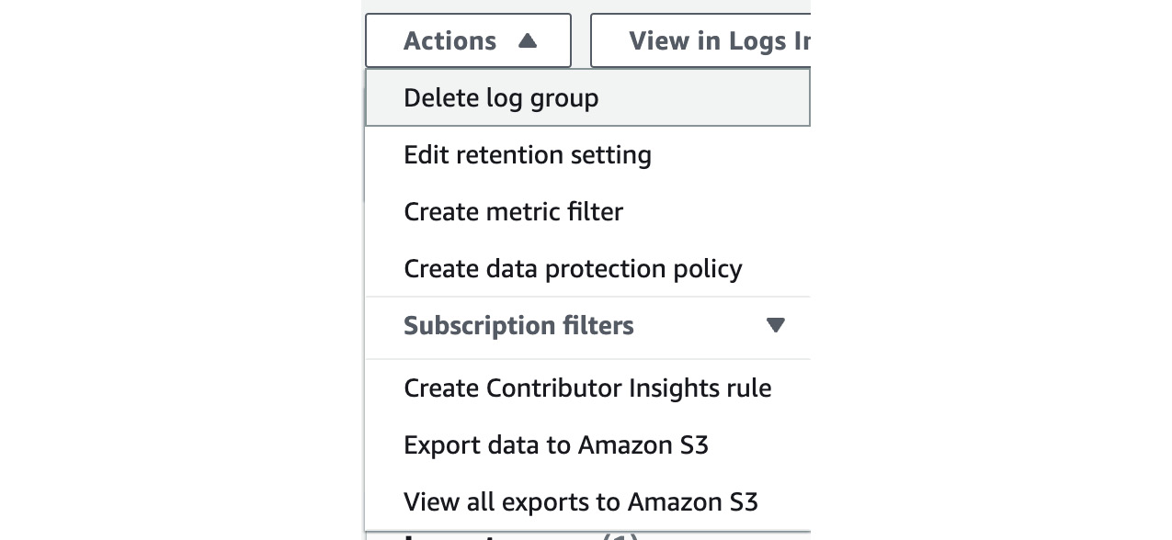Launch the S3 data export option

587,444
